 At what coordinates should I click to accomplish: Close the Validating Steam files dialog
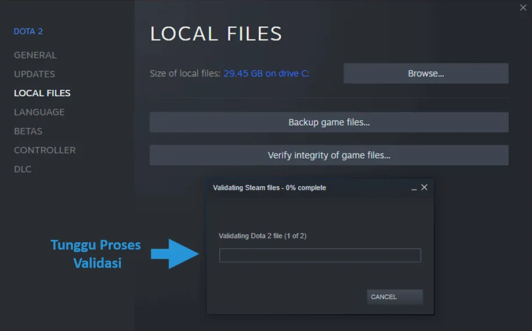pos(424,187)
